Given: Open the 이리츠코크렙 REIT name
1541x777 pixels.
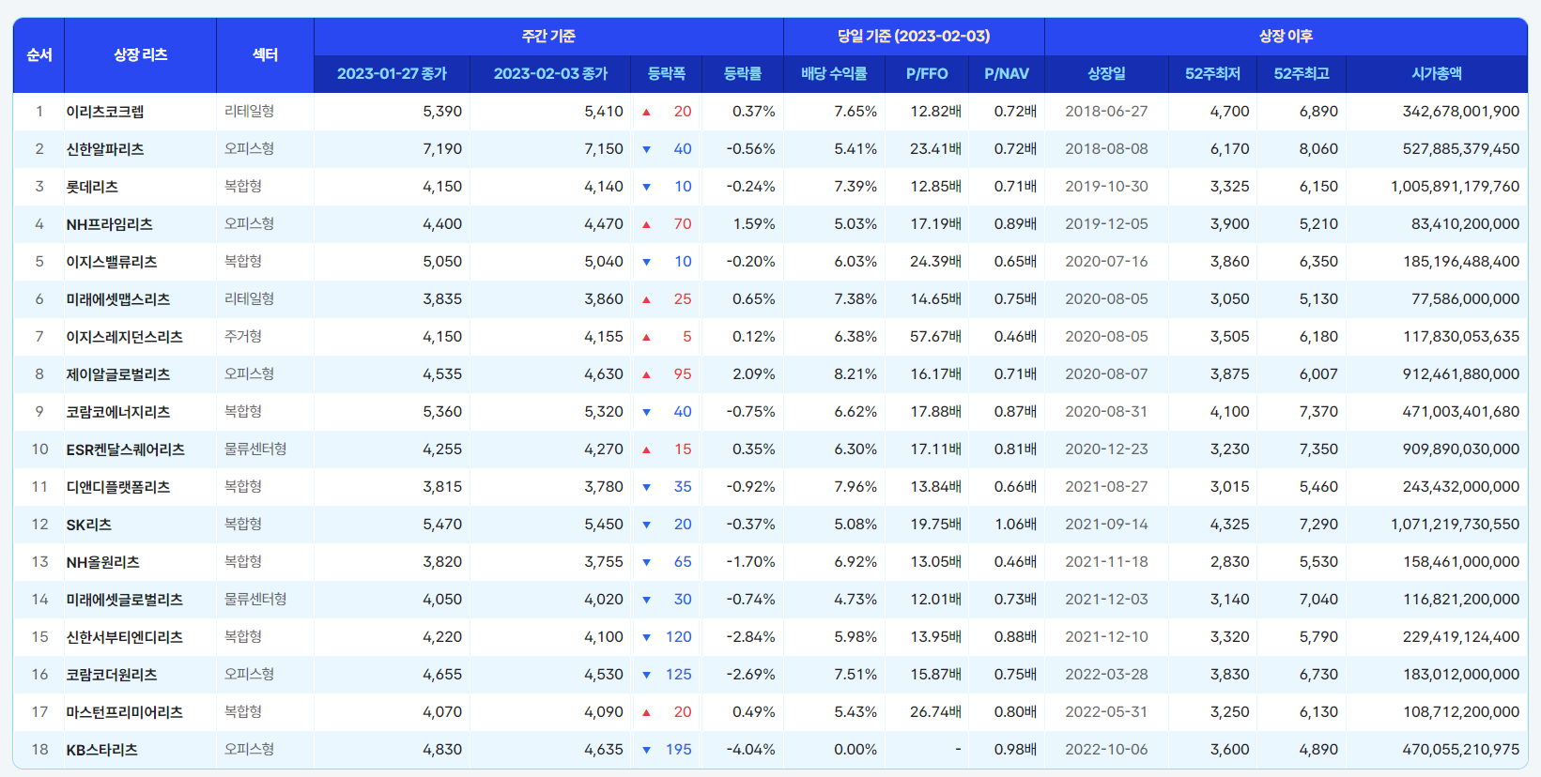Looking at the screenshot, I should point(105,112).
